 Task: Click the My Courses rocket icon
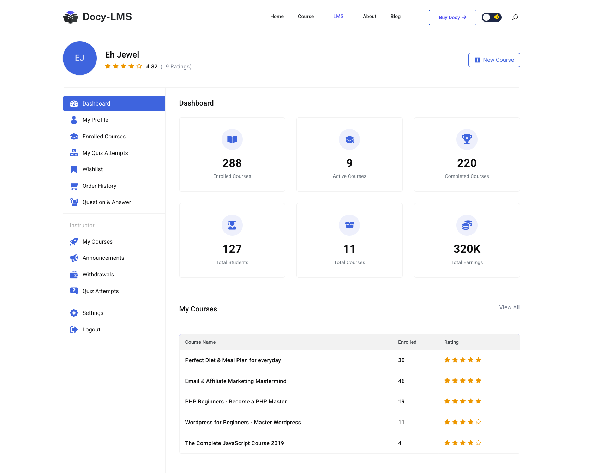click(x=74, y=242)
